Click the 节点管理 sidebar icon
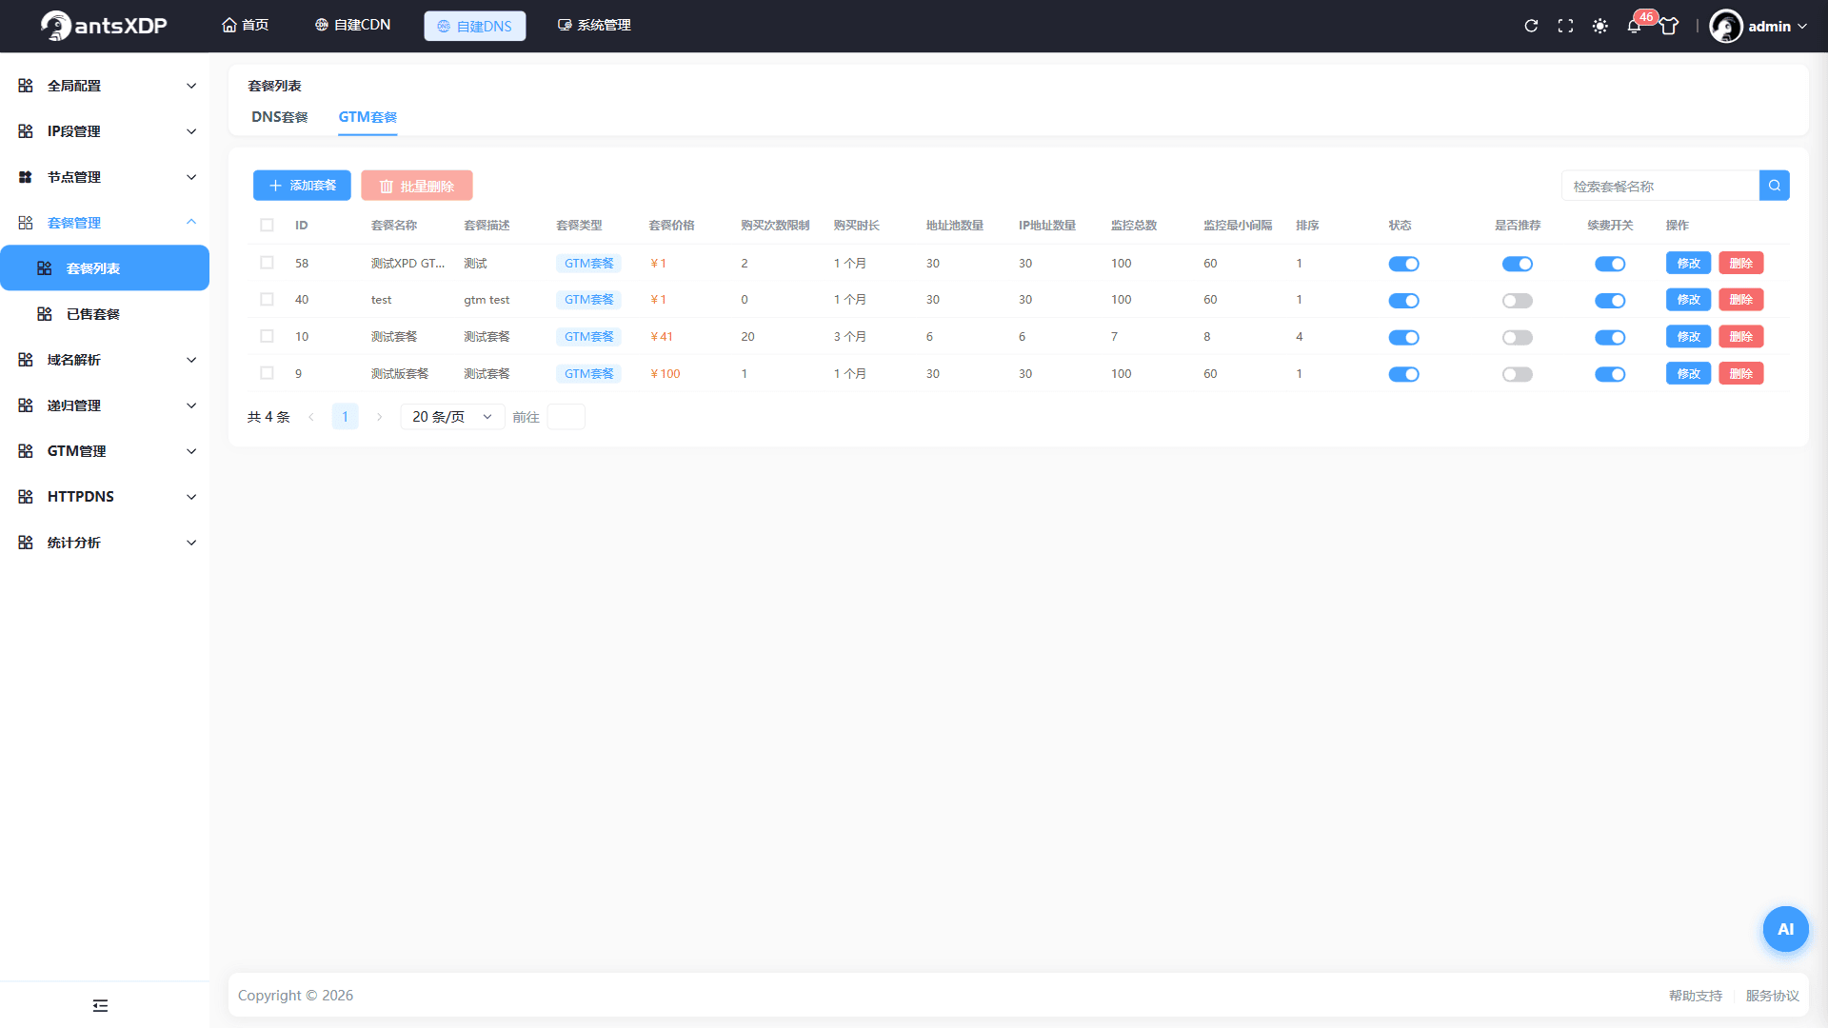 point(26,177)
